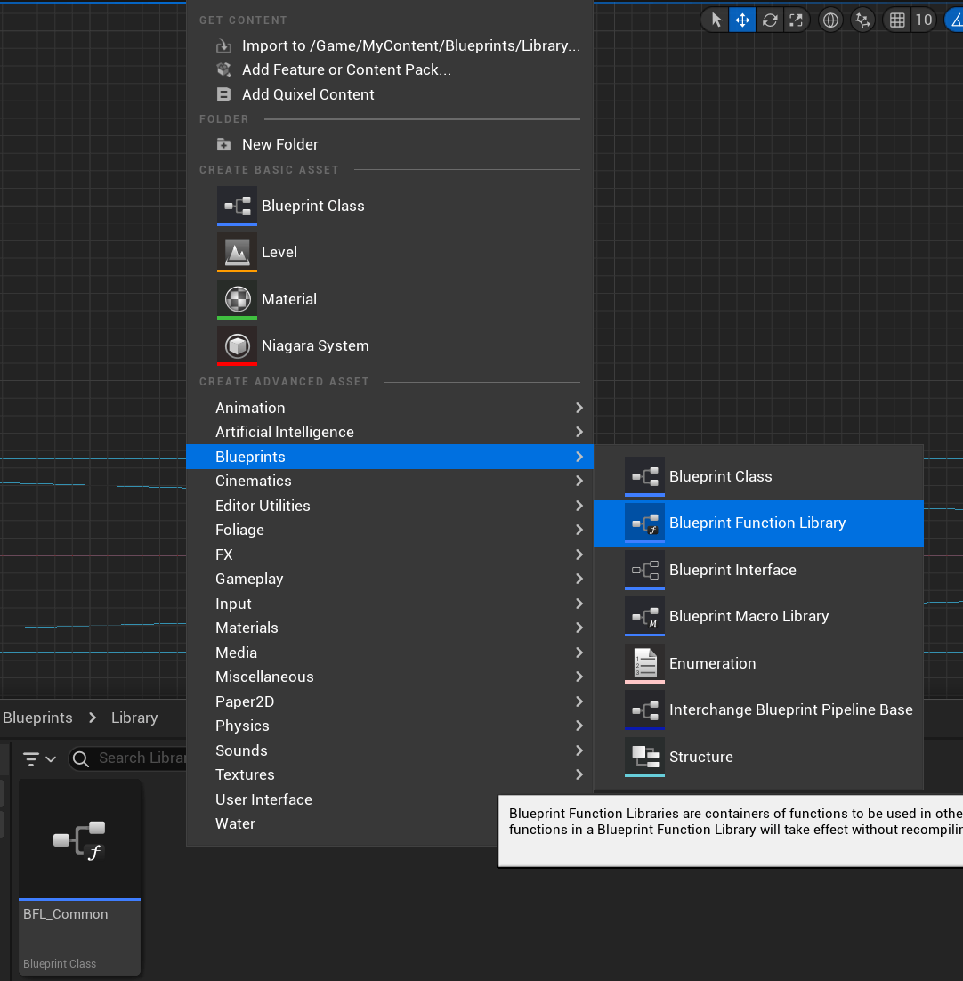The width and height of the screenshot is (963, 981).
Task: Open the highlighted Blueprints submenu
Action: pyautogui.click(x=390, y=457)
